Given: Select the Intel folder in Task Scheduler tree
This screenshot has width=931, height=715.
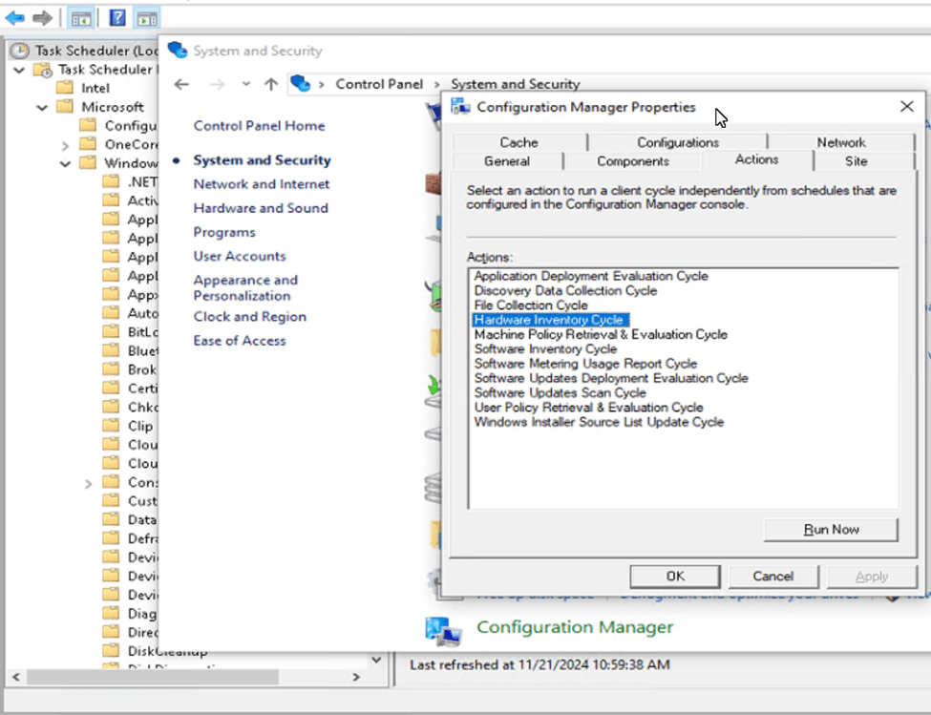Looking at the screenshot, I should (95, 88).
